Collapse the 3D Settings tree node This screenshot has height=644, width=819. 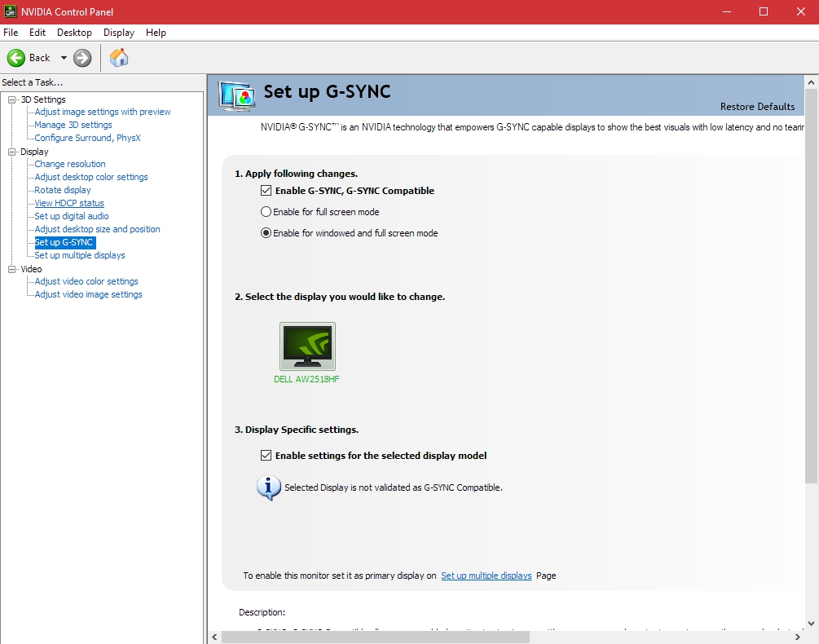click(x=12, y=99)
